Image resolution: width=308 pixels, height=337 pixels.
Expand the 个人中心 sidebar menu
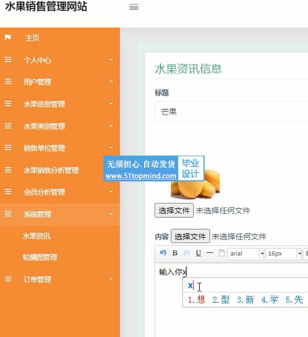[x=60, y=60]
